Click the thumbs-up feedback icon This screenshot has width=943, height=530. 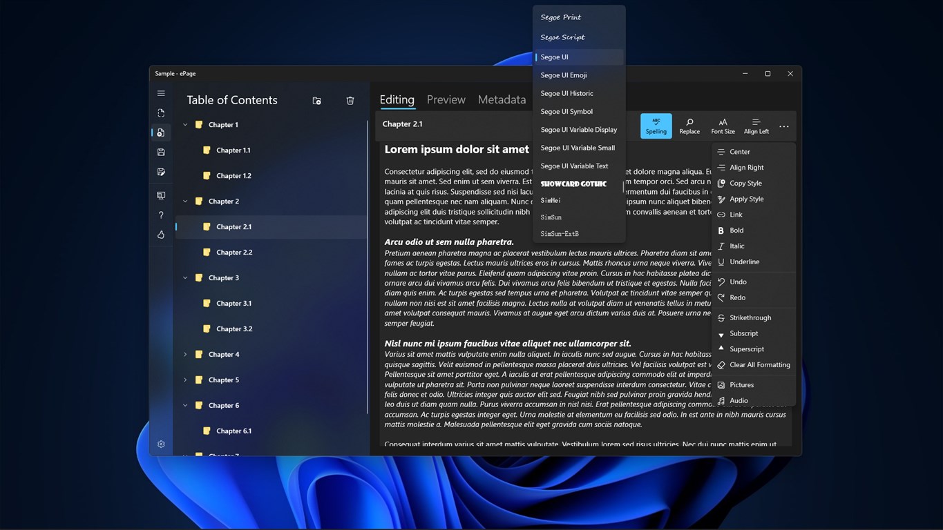(161, 235)
